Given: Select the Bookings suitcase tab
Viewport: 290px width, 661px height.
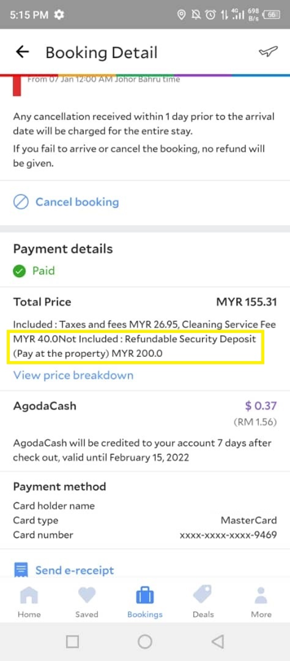Looking at the screenshot, I should (x=145, y=602).
